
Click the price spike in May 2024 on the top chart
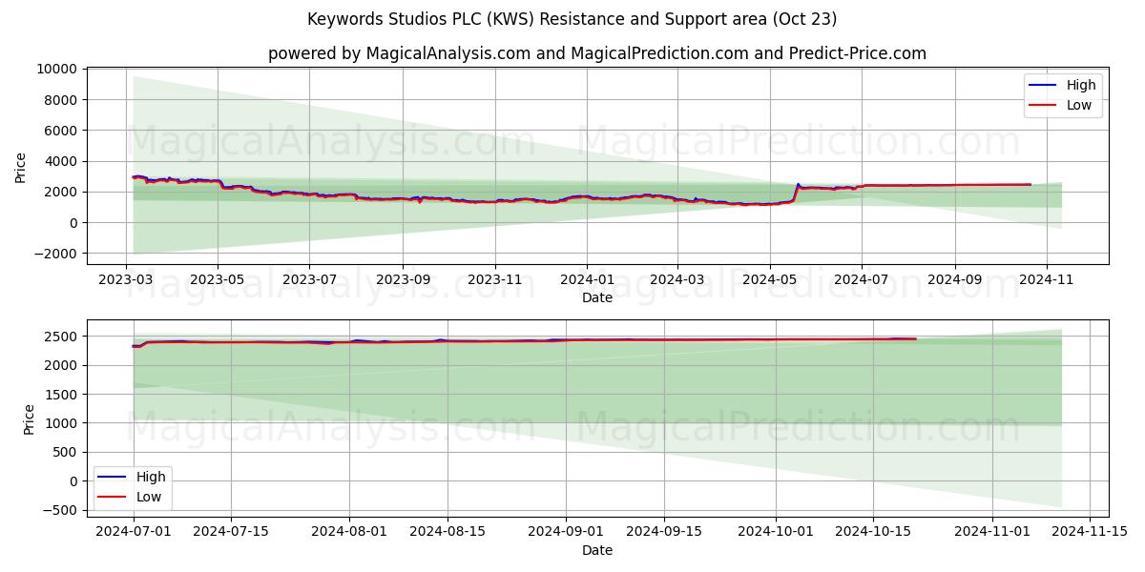click(798, 185)
